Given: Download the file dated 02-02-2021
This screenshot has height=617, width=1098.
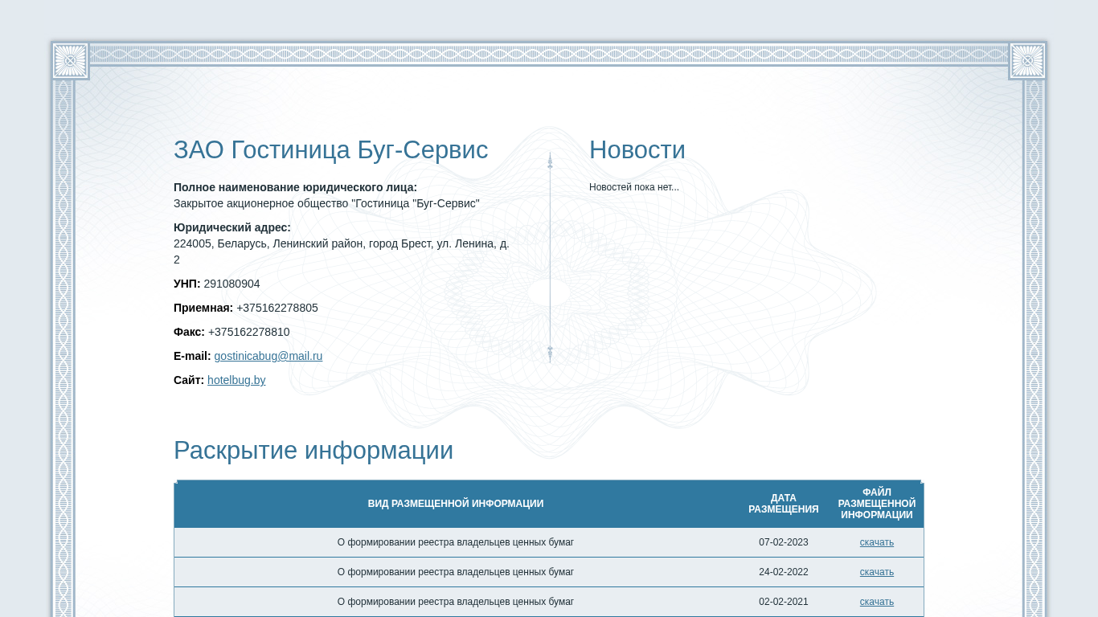Looking at the screenshot, I should click(876, 602).
